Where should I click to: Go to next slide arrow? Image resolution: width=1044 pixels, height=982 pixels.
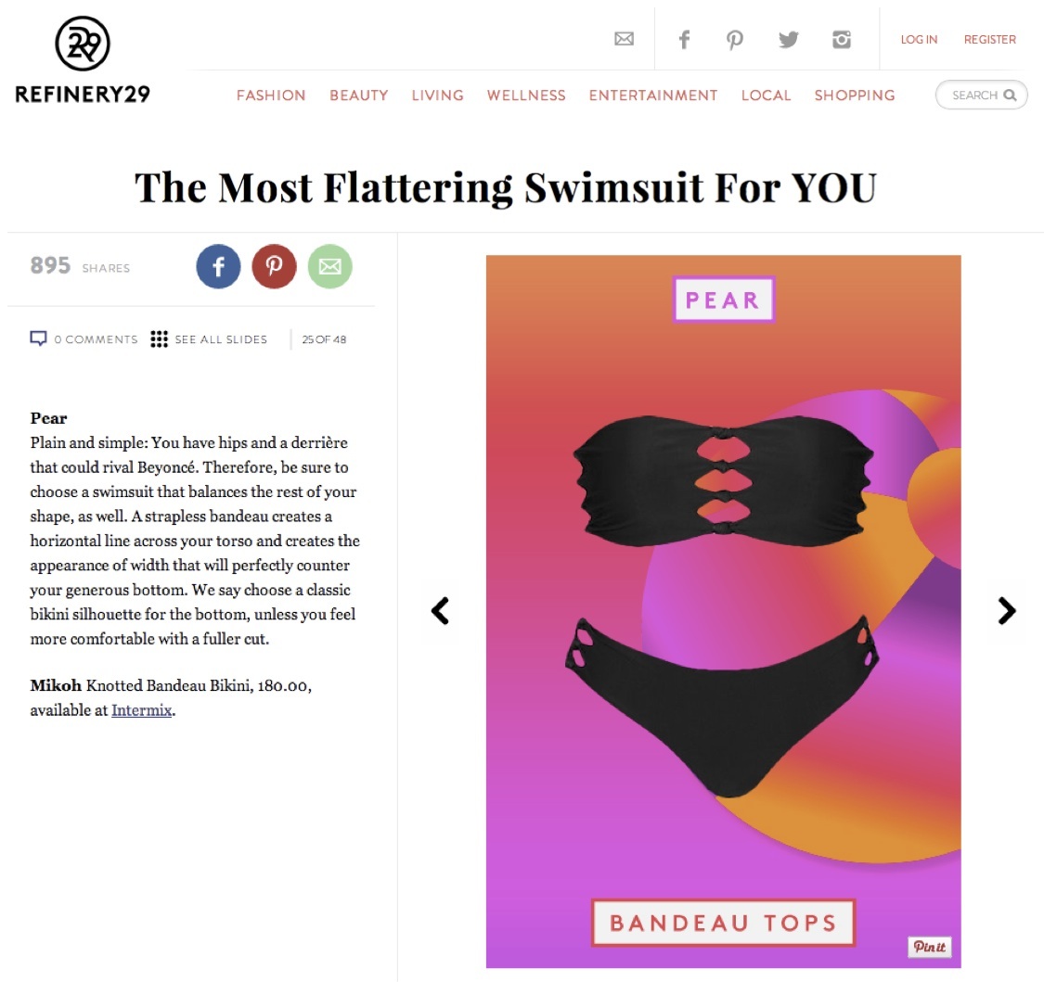1007,610
